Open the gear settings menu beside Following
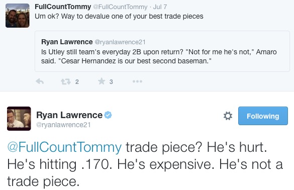The width and height of the screenshot is (294, 190). [228, 116]
